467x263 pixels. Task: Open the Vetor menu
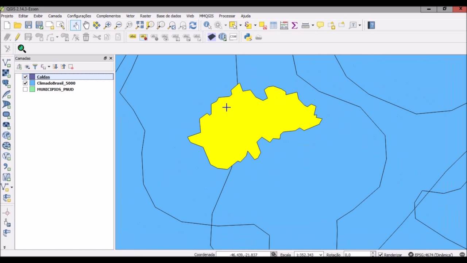click(x=130, y=16)
